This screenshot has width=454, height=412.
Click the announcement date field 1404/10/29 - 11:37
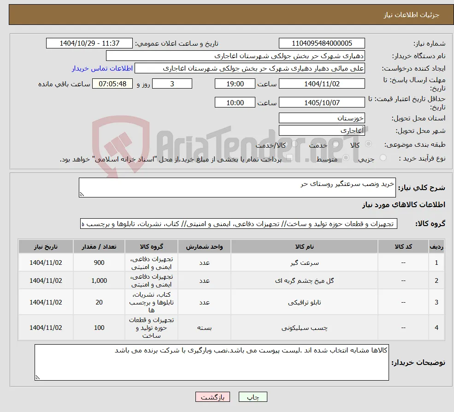coord(89,43)
